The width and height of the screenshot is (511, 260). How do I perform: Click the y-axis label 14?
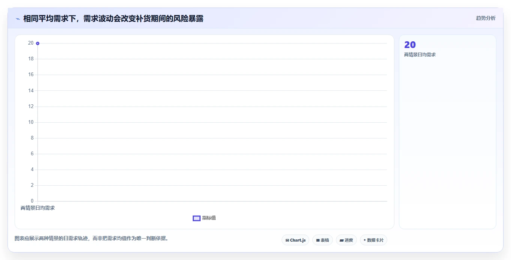(31, 91)
